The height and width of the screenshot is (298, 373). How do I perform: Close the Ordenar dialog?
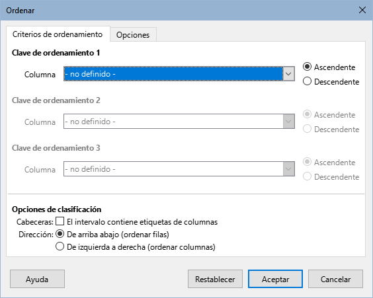pos(362,10)
